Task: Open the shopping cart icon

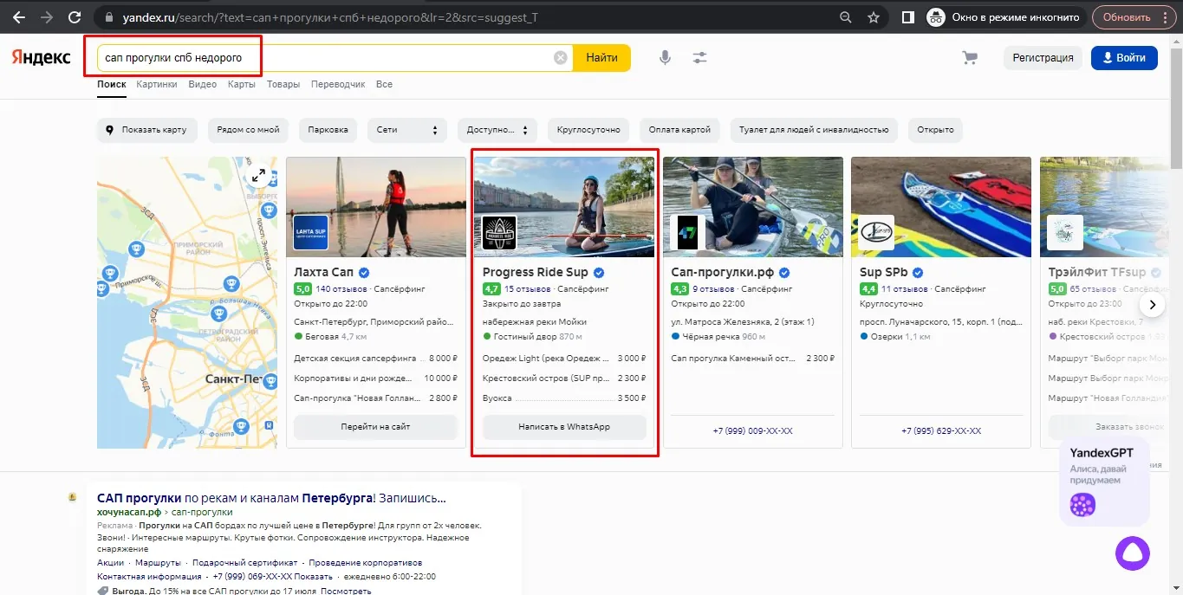Action: (970, 58)
